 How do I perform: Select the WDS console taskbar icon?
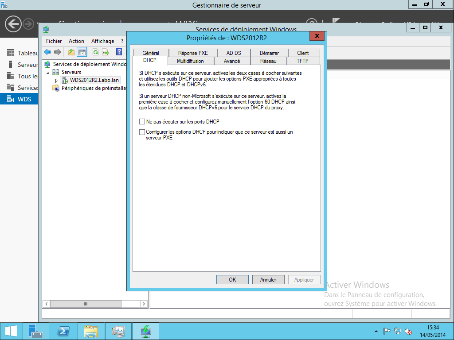[145, 331]
